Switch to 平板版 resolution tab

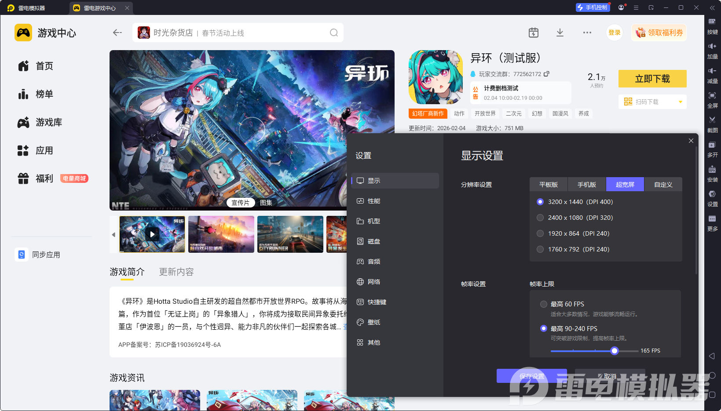[x=549, y=185]
